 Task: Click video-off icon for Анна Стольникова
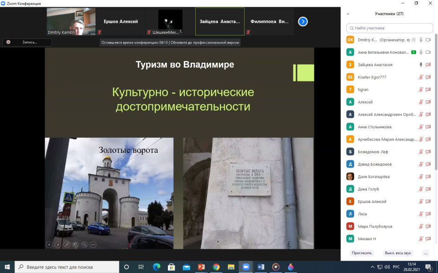coord(428,127)
